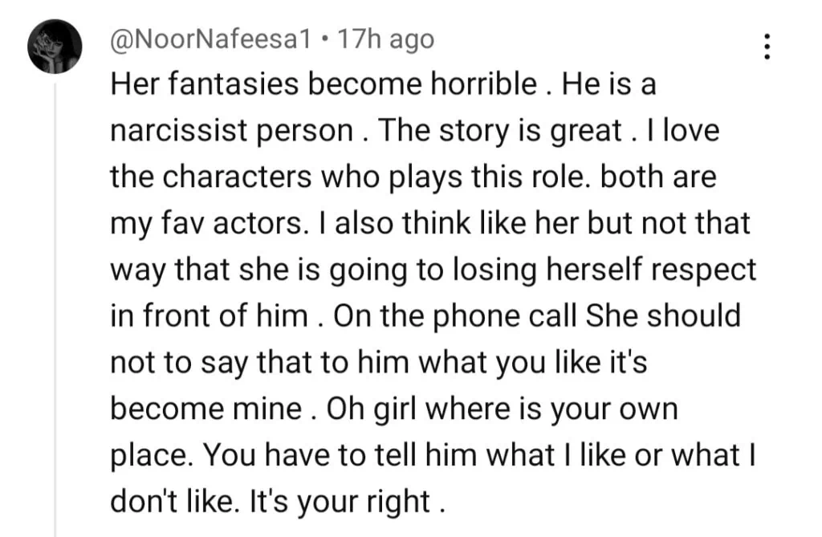Open the @NoorNafeesa1 channel link
The height and width of the screenshot is (537, 822).
(210, 39)
